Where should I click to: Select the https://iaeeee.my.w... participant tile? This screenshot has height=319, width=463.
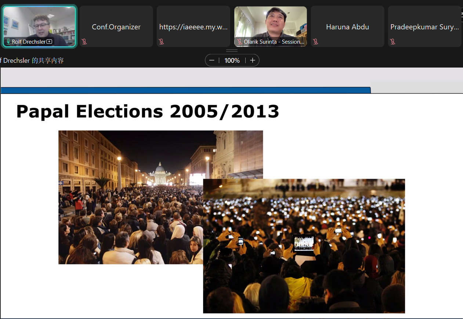click(x=193, y=26)
